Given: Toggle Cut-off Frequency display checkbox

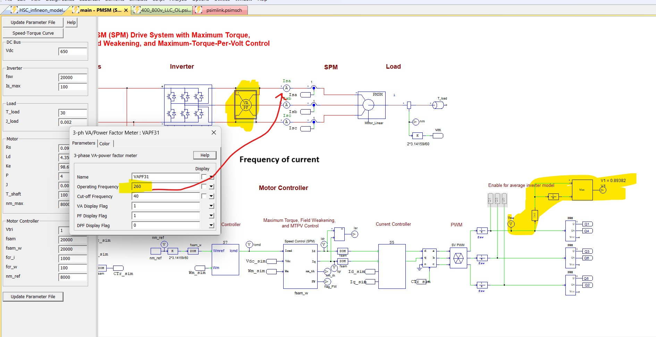Looking at the screenshot, I should 204,196.
